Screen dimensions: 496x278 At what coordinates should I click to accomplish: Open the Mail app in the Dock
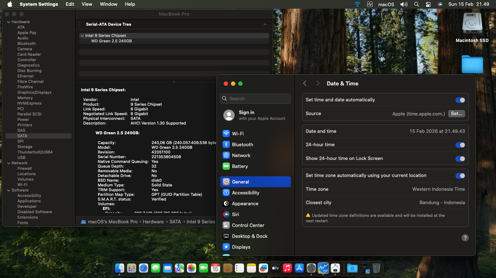tap(167, 268)
